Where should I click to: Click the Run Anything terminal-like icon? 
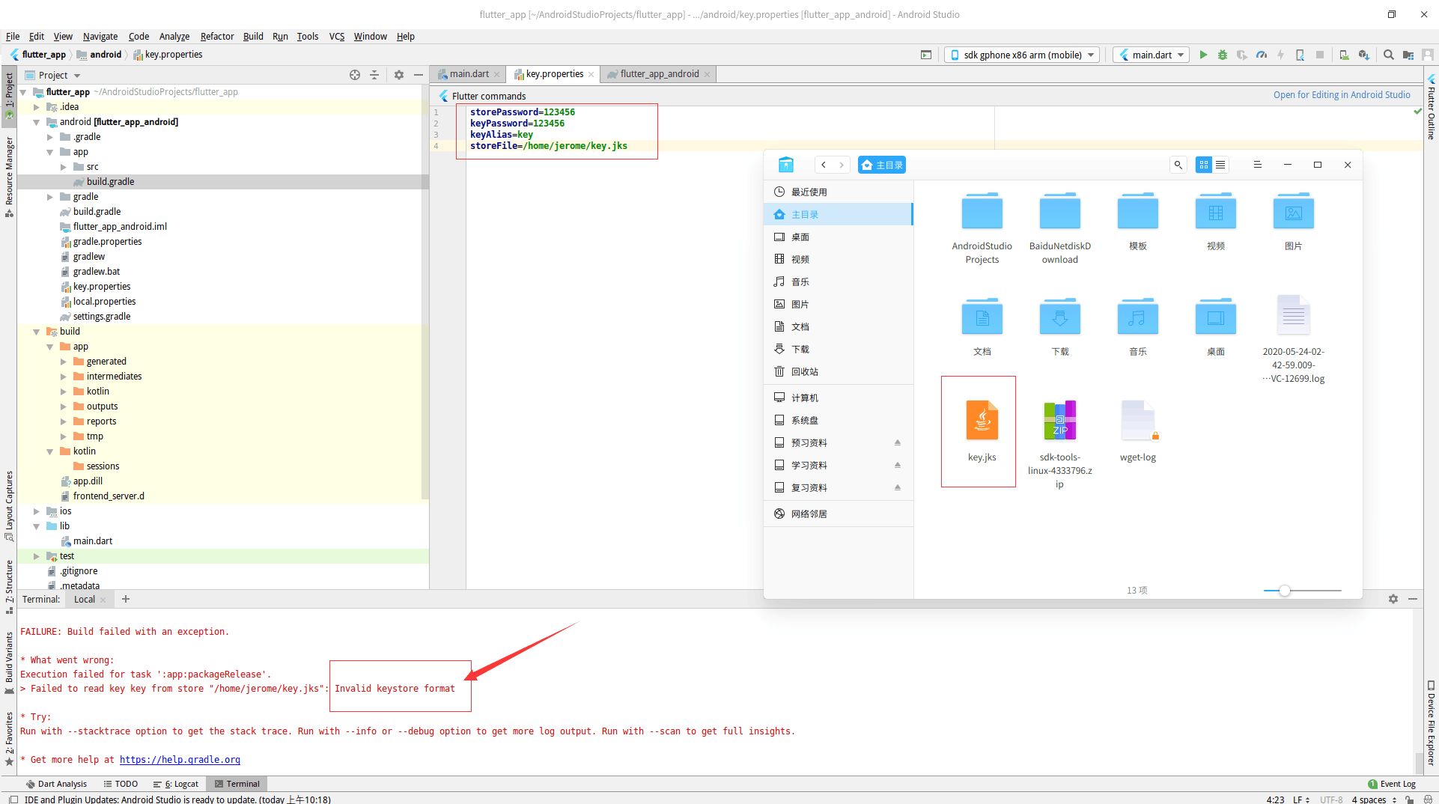tap(926, 55)
